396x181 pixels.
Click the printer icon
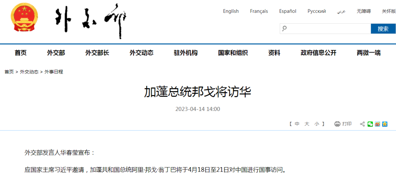337,124
